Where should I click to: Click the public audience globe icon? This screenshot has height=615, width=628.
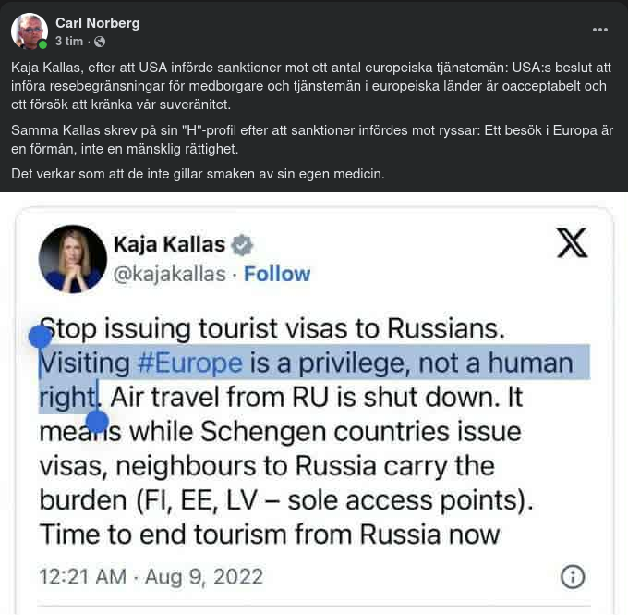pos(100,42)
